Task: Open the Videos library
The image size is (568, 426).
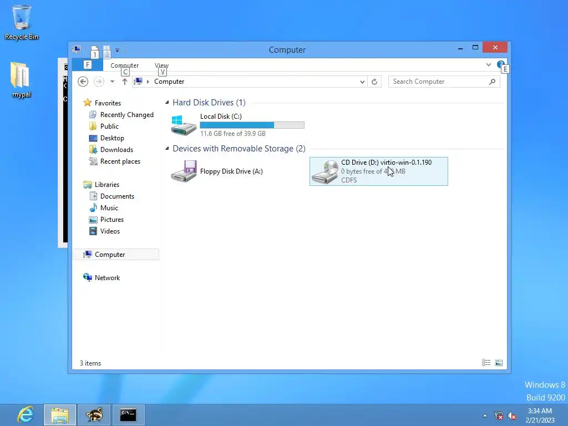Action: [x=110, y=231]
